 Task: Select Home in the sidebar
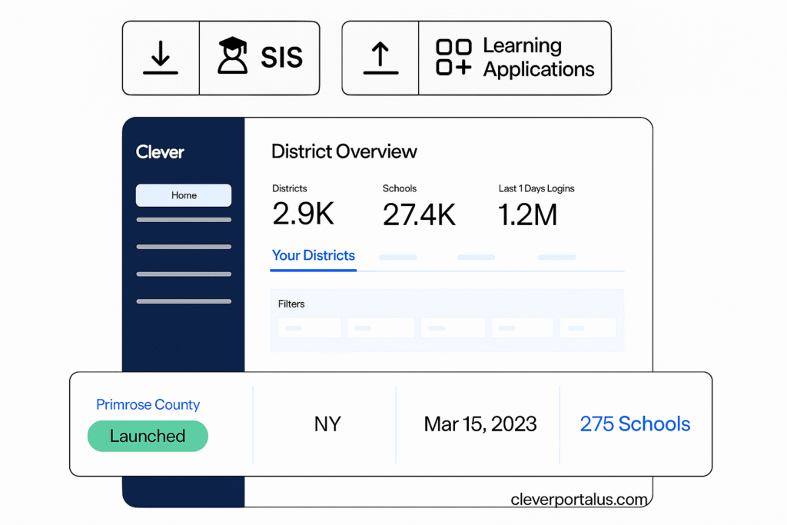coord(184,195)
